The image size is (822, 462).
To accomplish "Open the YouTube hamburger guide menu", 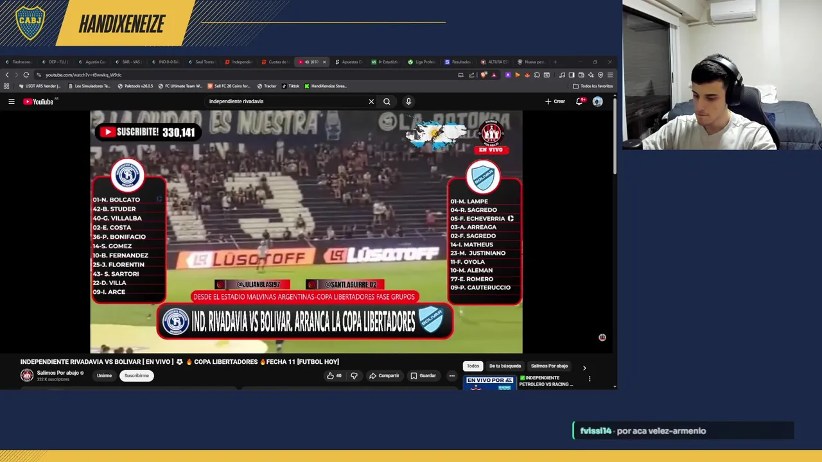I will [11, 101].
